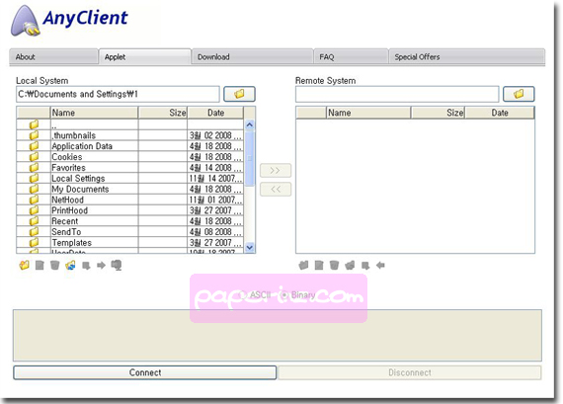Viewport: 563px width, 404px height.
Task: Click remote new folder icon
Action: [x=304, y=266]
